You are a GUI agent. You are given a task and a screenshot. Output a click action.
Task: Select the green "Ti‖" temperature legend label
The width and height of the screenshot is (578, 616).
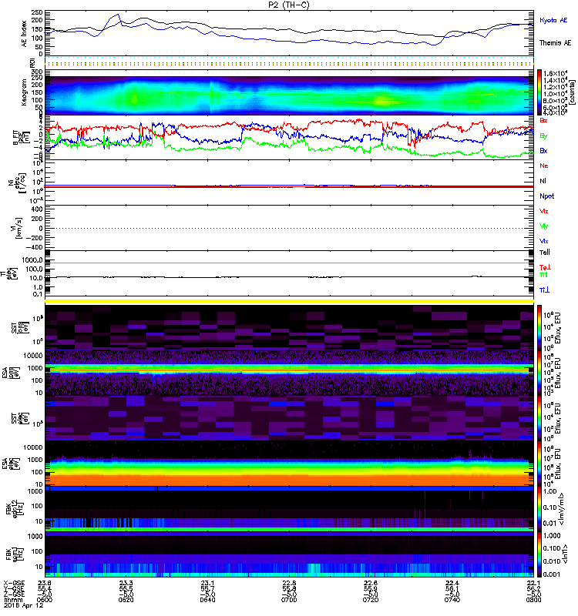543,275
